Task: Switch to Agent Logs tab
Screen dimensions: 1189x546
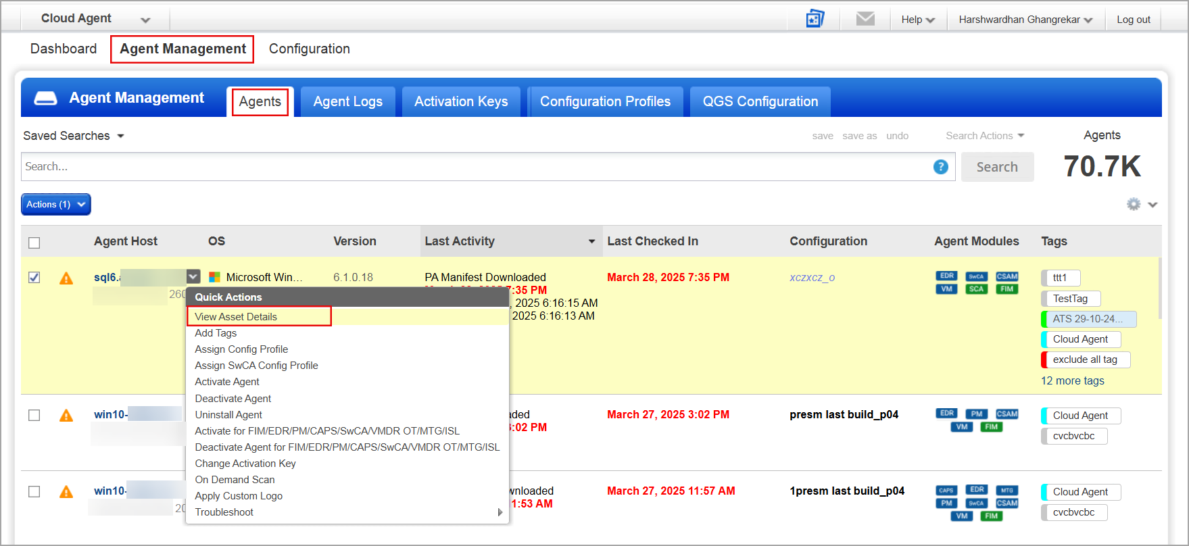Action: (348, 101)
